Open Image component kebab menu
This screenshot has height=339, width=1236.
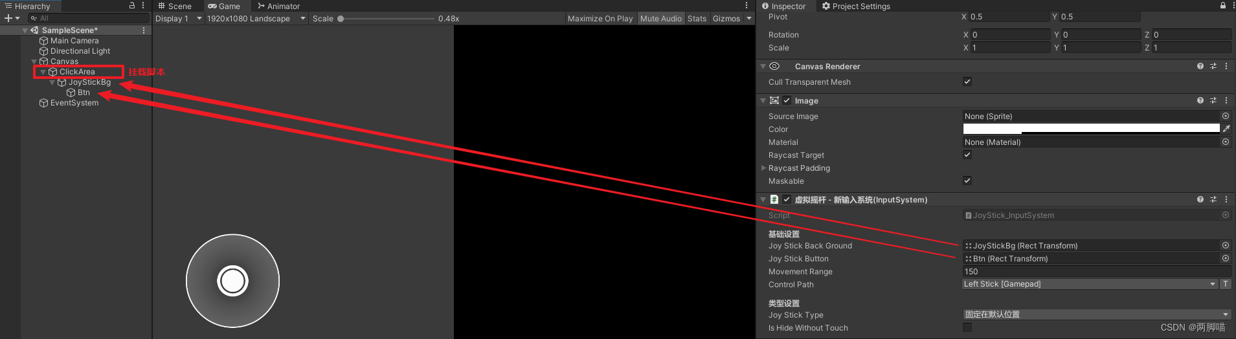1226,100
